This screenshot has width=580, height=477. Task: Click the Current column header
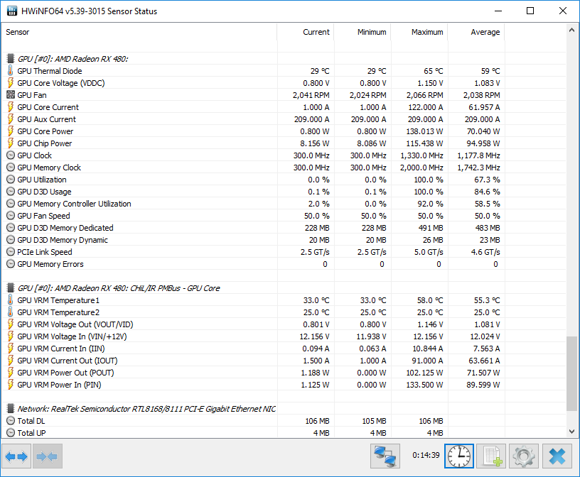click(x=306, y=32)
